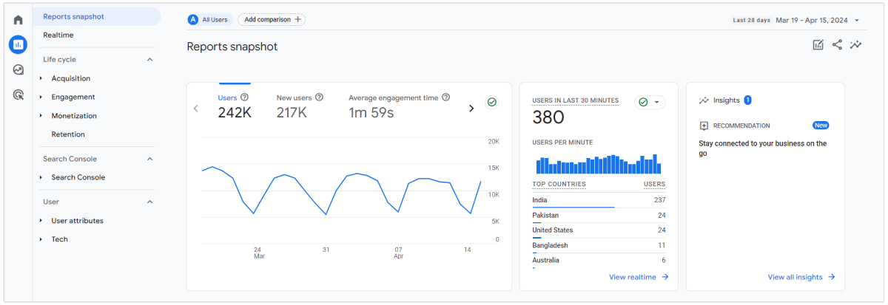Screen dimensions: 888x305
Task: Click the View all insights link
Action: coord(801,277)
